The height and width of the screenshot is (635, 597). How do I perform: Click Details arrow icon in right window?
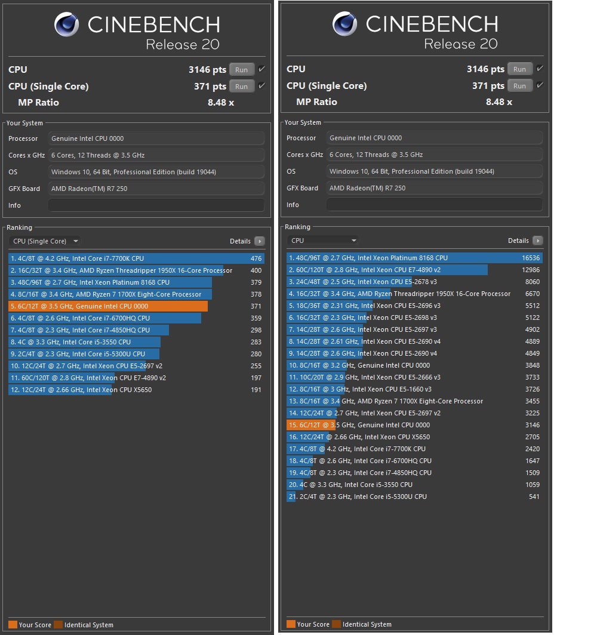[x=538, y=241]
